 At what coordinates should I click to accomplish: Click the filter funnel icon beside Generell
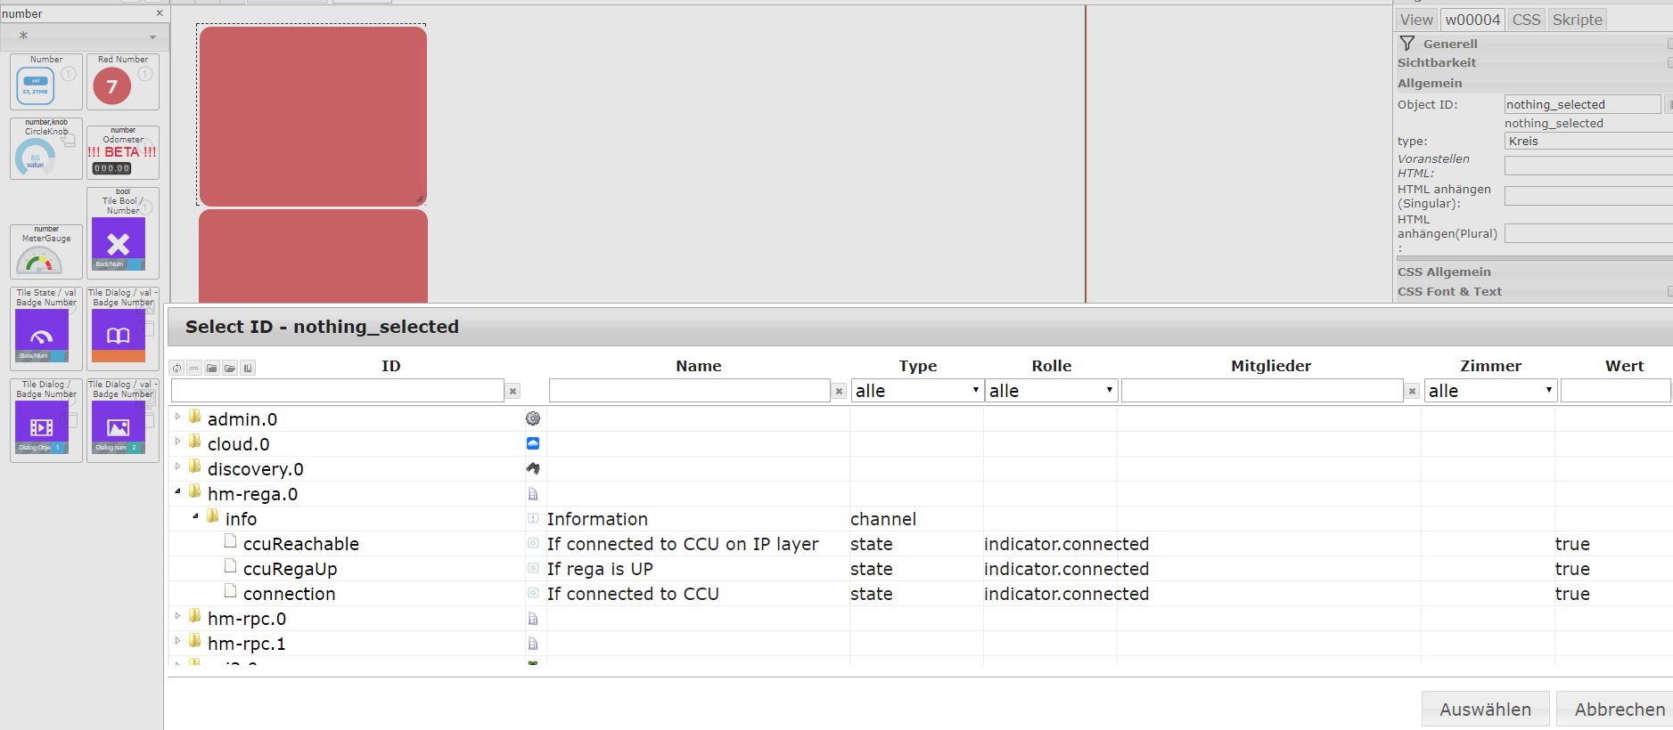(x=1407, y=44)
